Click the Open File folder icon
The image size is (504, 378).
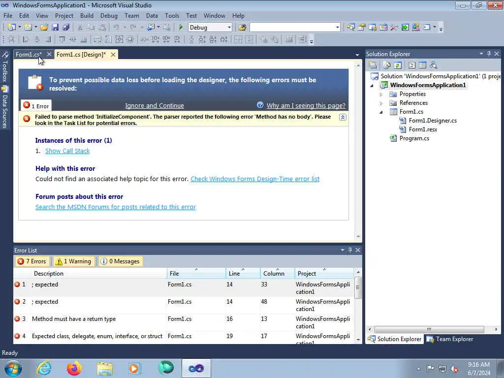[x=44, y=28]
